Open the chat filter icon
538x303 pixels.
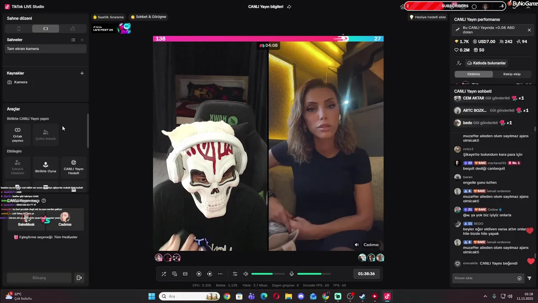pyautogui.click(x=529, y=278)
